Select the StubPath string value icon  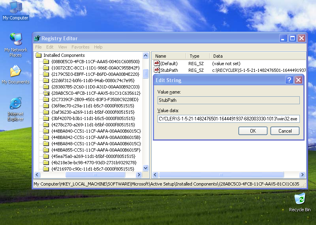click(157, 70)
